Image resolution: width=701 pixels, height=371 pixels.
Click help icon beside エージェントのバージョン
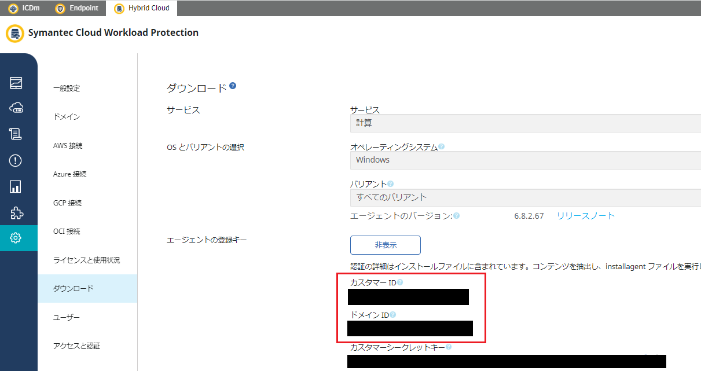click(456, 216)
